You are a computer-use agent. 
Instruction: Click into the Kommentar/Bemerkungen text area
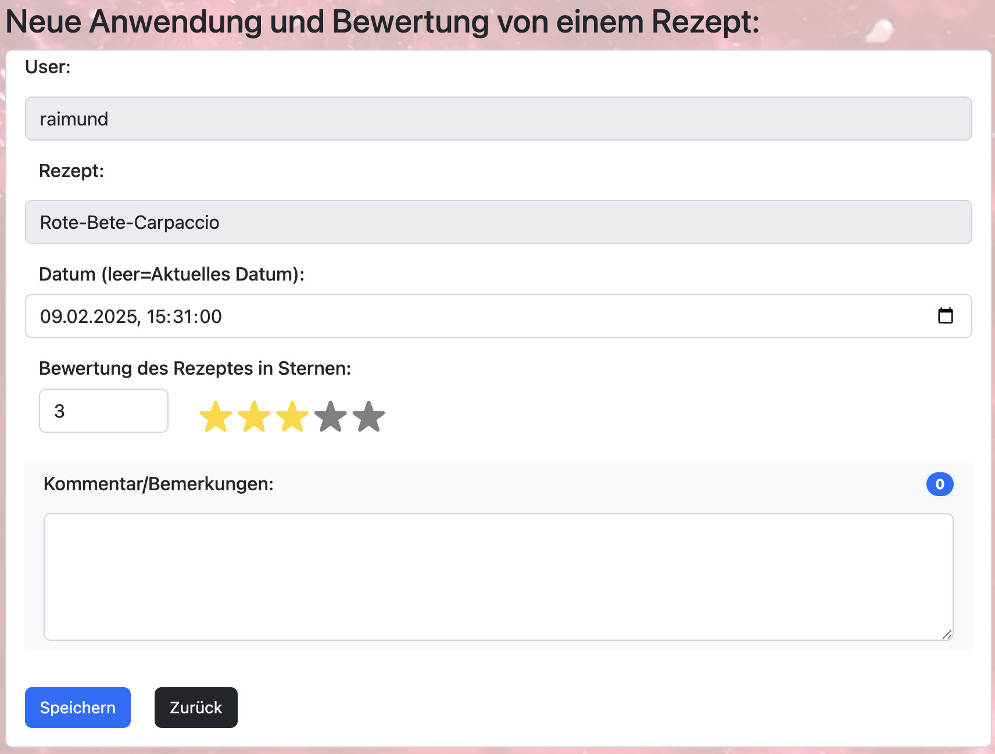(x=499, y=577)
